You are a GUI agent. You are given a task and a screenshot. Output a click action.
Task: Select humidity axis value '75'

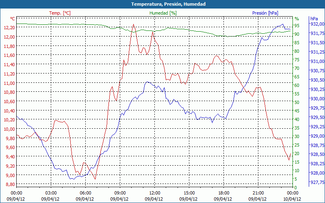pyautogui.click(x=297, y=60)
